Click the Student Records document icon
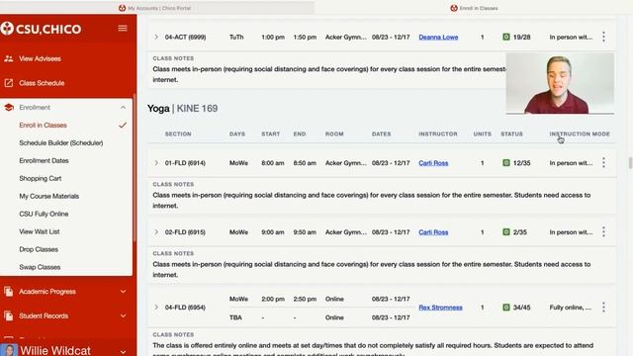This screenshot has width=633, height=356. point(9,315)
